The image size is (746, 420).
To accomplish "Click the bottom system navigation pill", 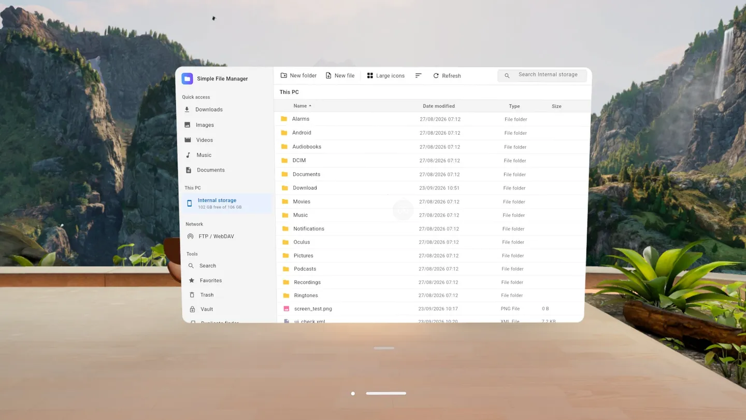I will click(x=386, y=394).
